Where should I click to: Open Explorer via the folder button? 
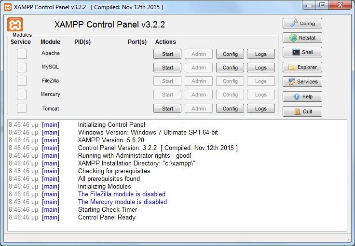302,67
